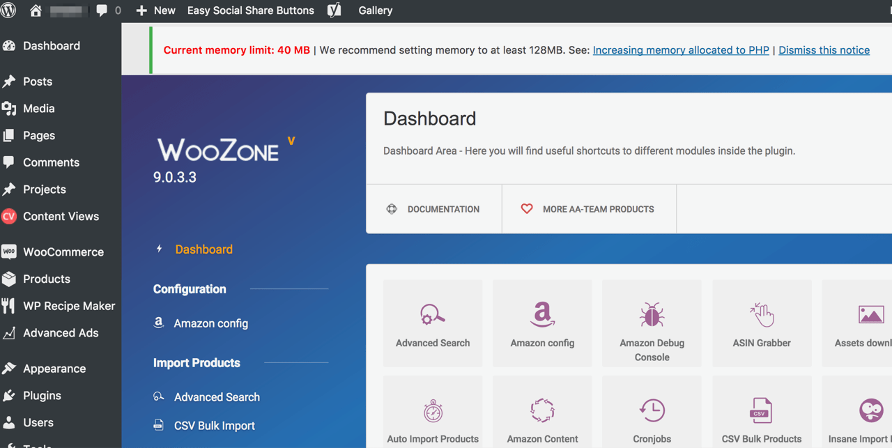
Task: Open Content Views in sidebar
Action: (x=61, y=217)
